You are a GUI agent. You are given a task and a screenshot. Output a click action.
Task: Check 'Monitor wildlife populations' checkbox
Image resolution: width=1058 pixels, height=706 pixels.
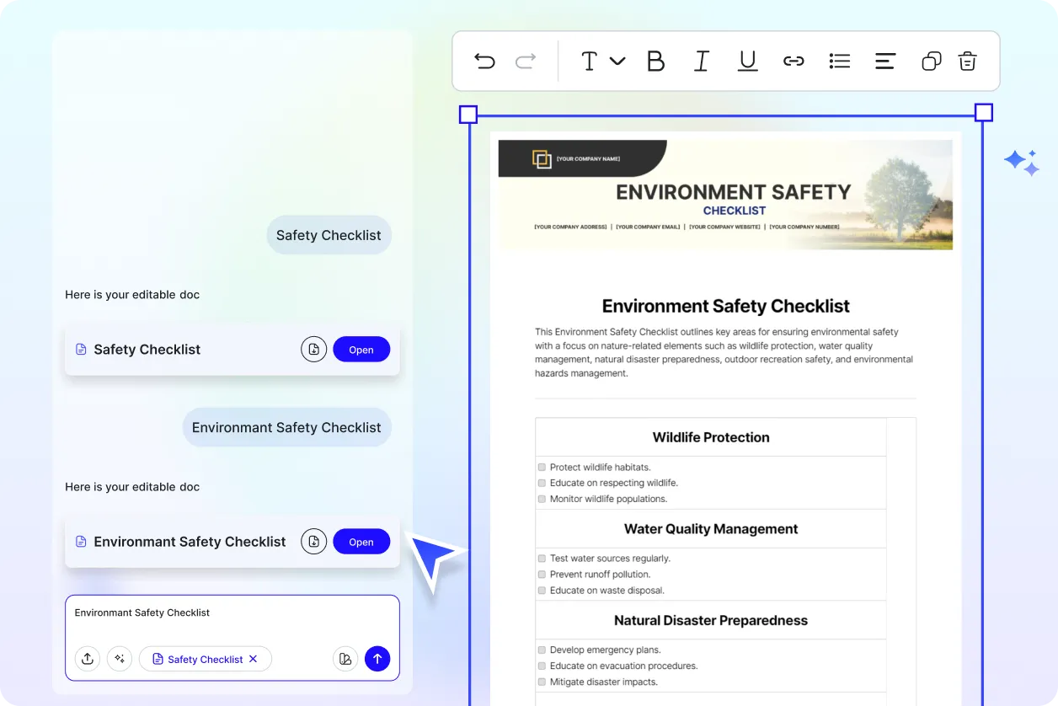click(542, 499)
